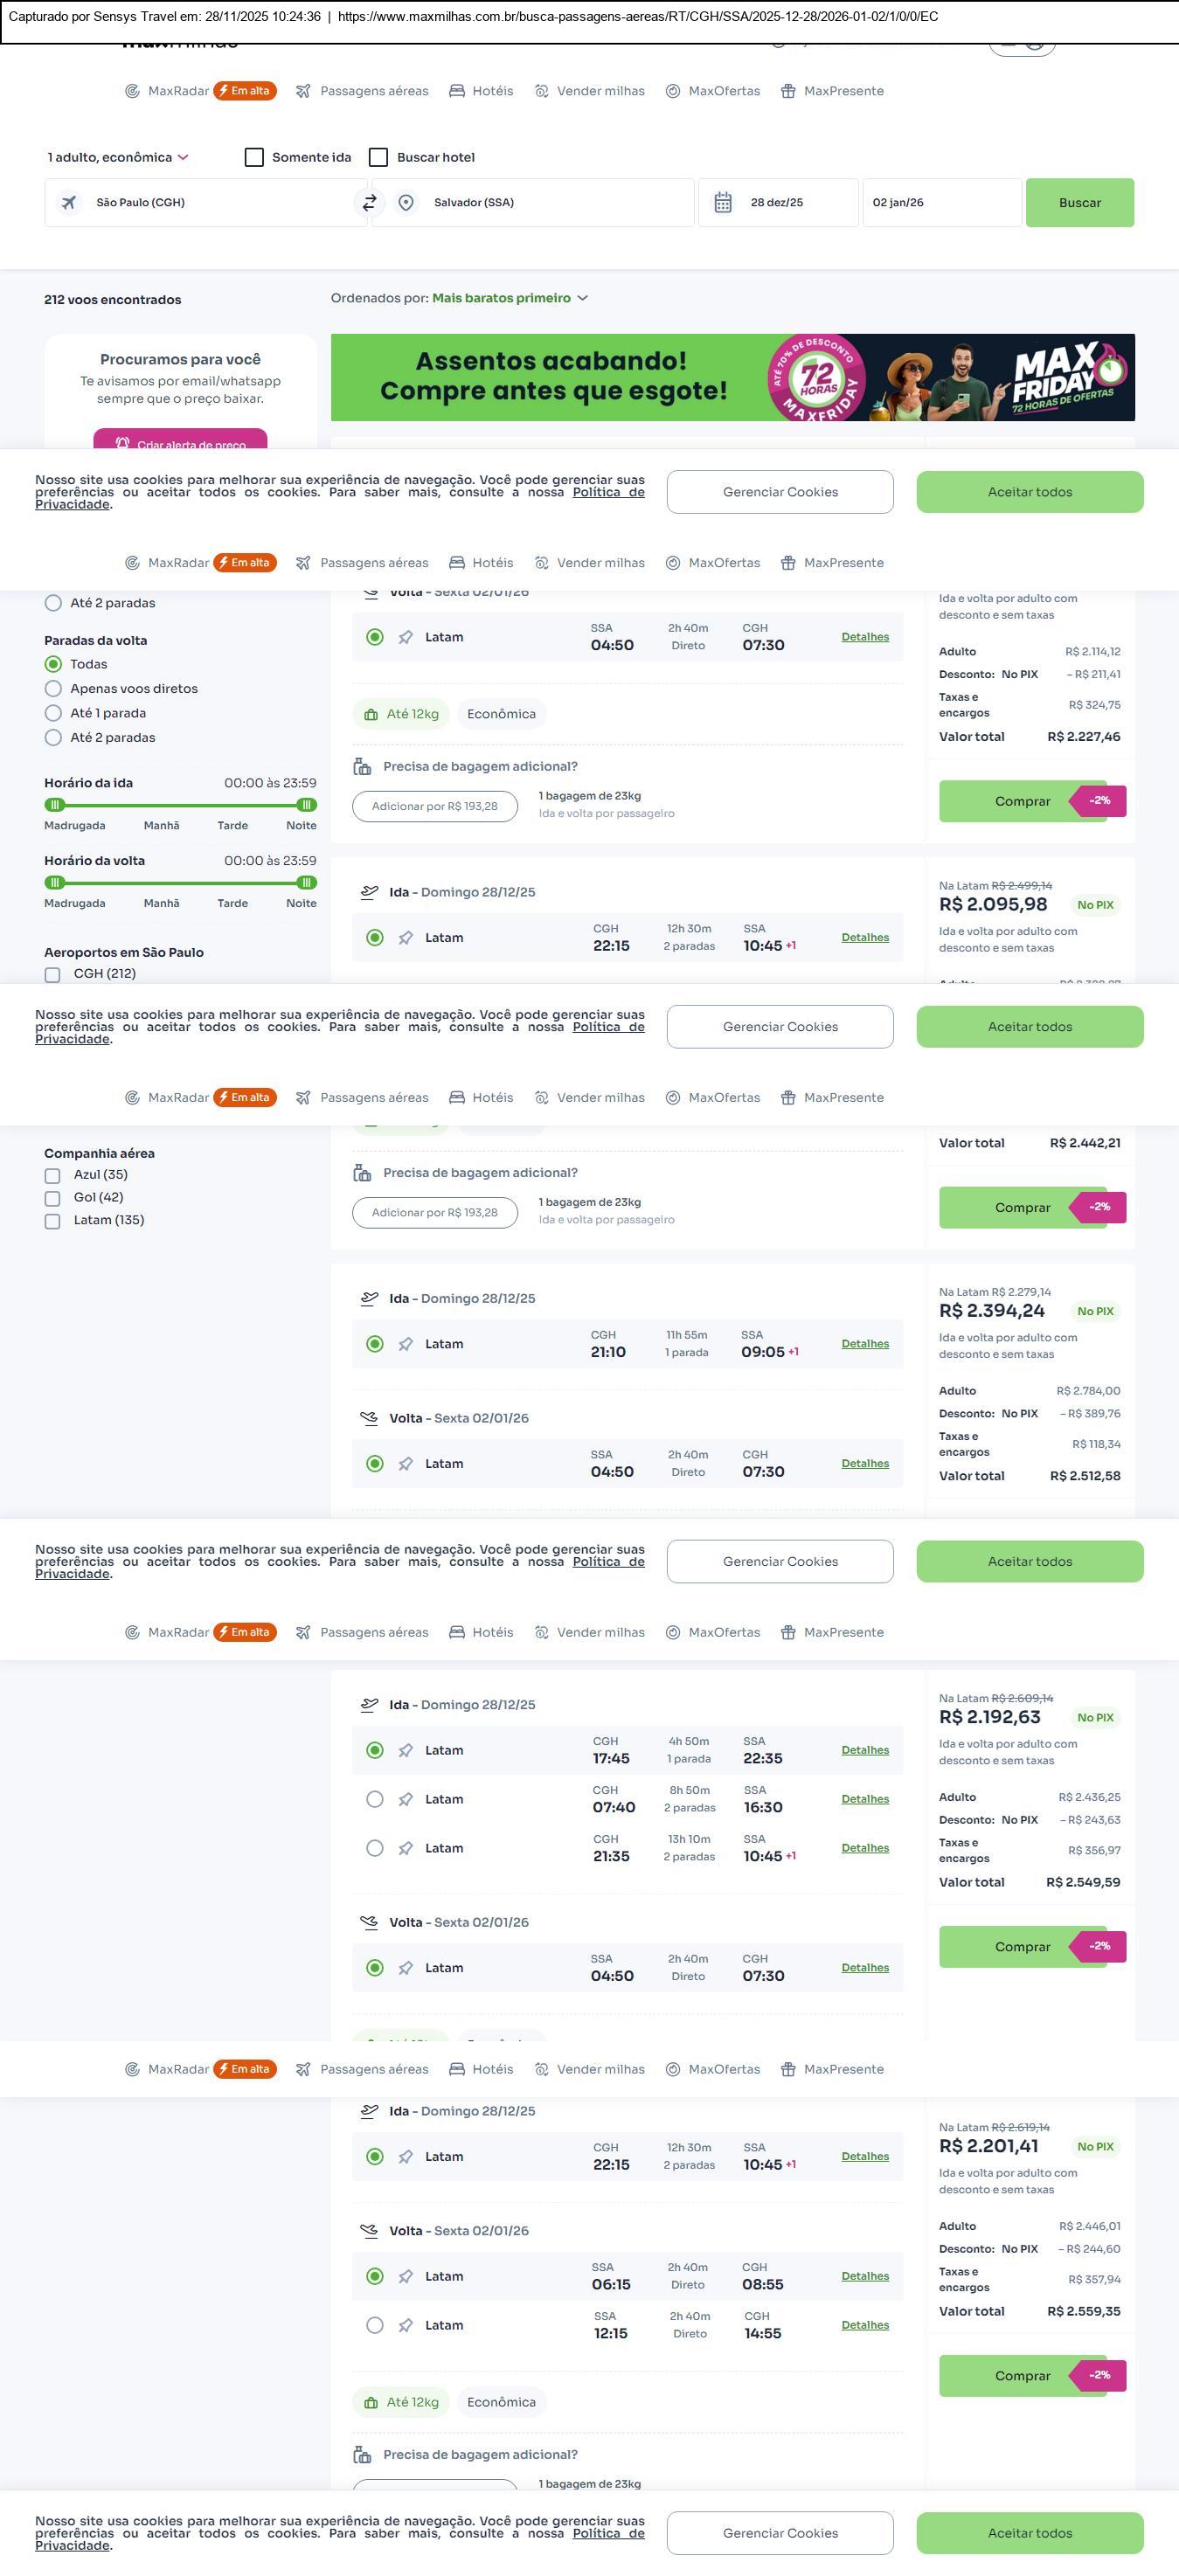Select Apenas voos diretos for return stops
The height and width of the screenshot is (2576, 1179).
click(x=54, y=688)
